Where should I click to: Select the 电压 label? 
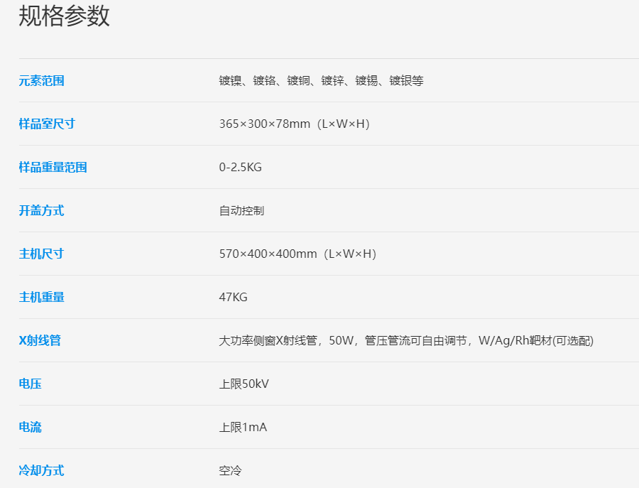pyautogui.click(x=30, y=384)
